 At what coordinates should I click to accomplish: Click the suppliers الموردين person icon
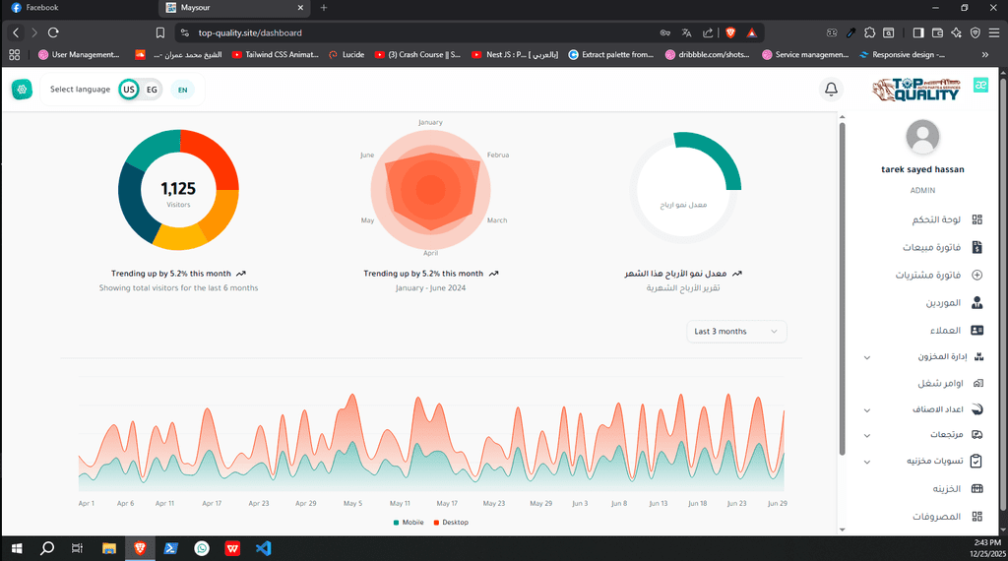coord(976,303)
